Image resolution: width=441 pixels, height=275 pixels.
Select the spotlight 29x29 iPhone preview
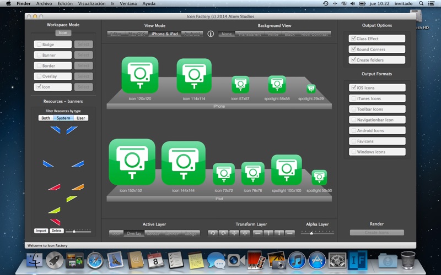pyautogui.click(x=311, y=89)
